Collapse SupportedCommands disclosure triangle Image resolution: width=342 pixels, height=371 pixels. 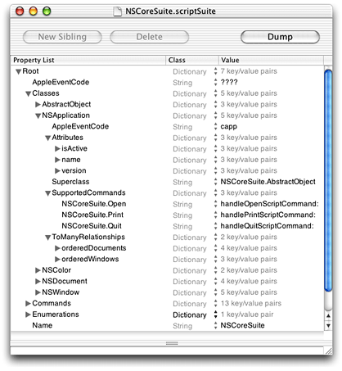[47, 193]
